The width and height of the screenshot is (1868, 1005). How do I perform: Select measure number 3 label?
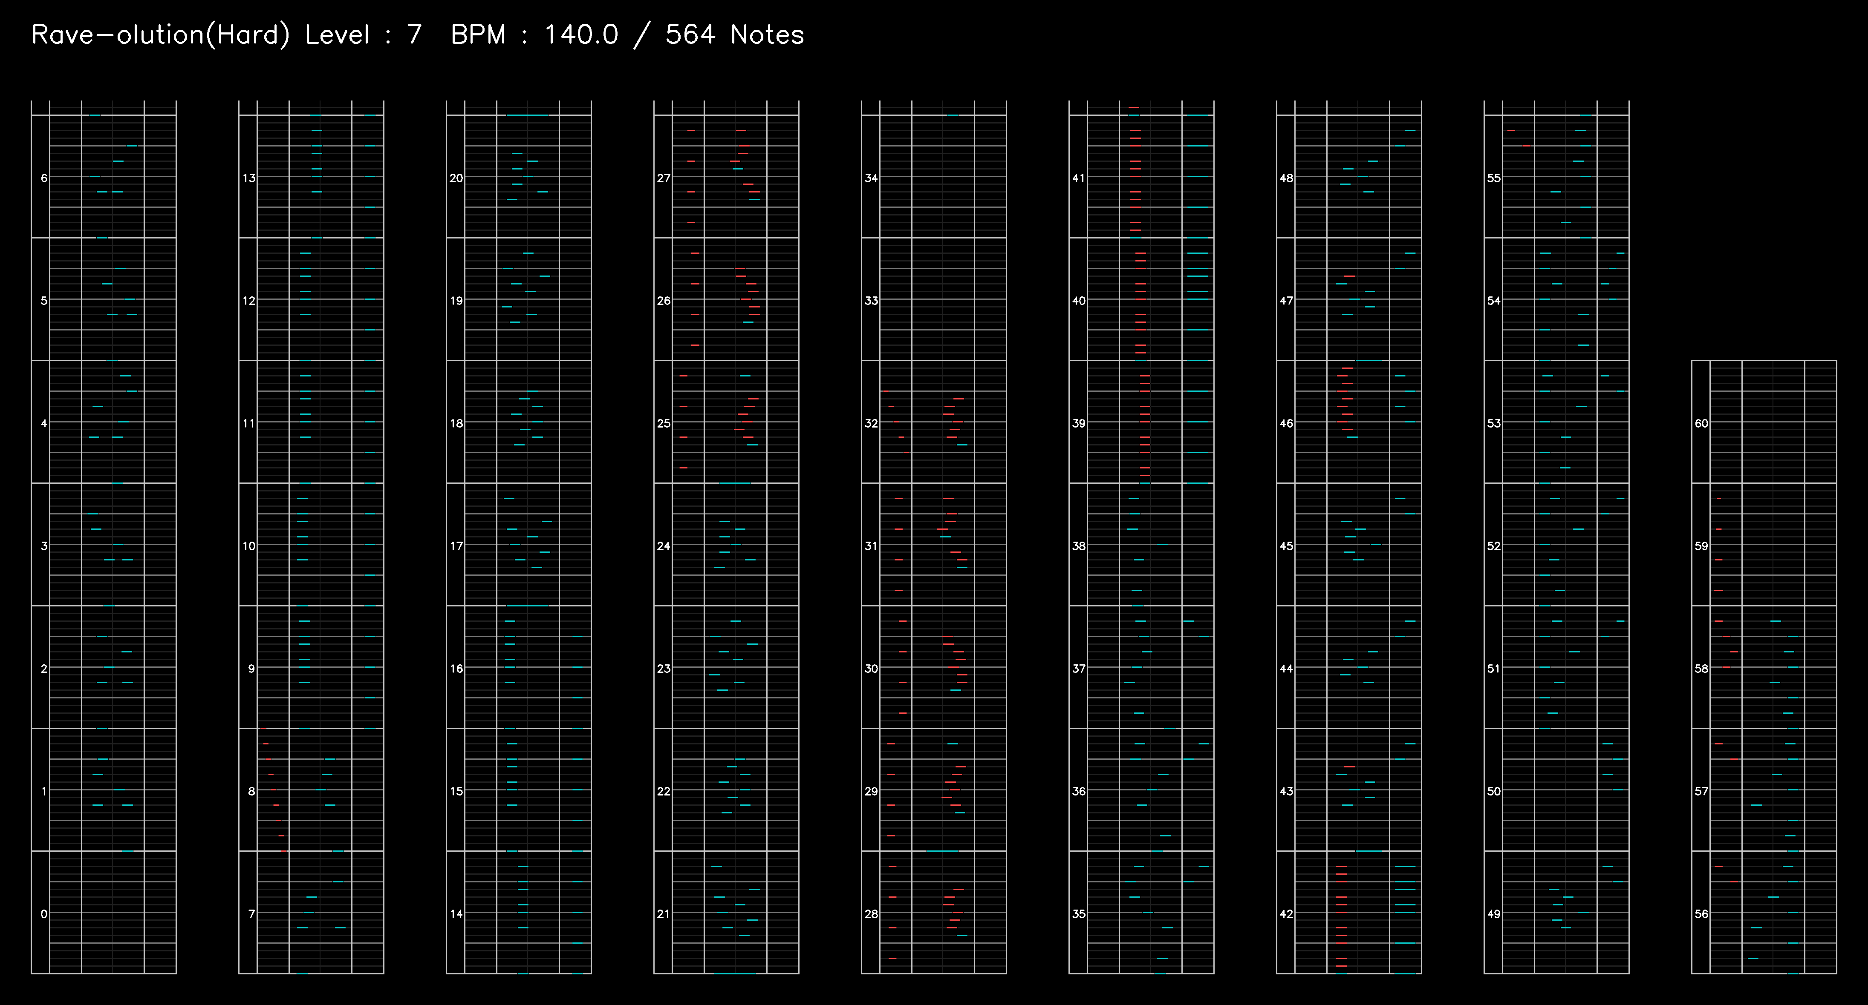tap(44, 546)
